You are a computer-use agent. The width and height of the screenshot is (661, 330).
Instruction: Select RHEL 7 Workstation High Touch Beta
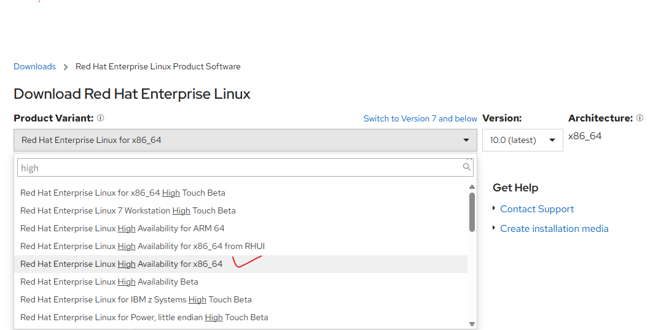point(240,210)
